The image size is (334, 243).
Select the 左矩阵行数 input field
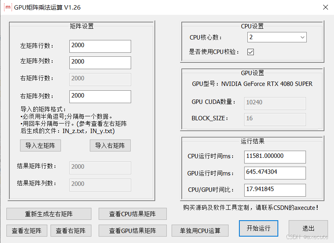point(100,46)
